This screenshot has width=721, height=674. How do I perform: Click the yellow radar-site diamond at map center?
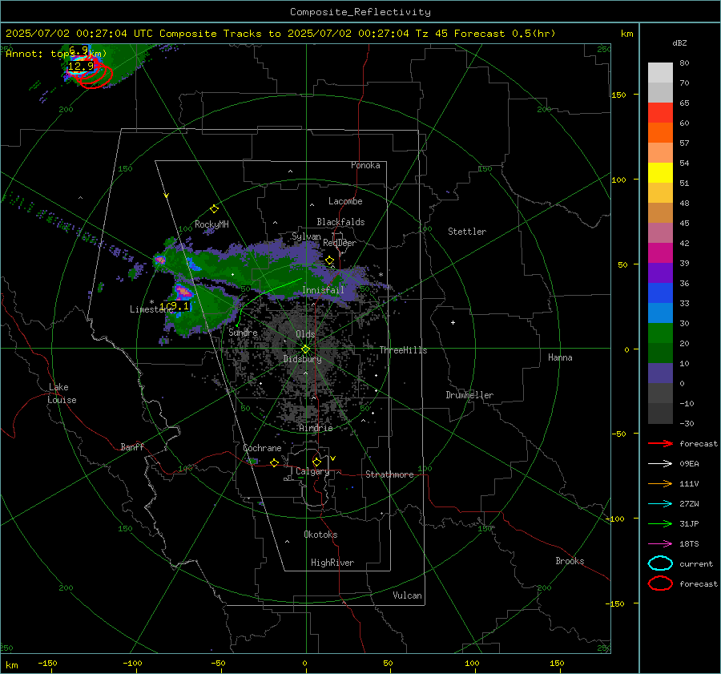point(305,349)
